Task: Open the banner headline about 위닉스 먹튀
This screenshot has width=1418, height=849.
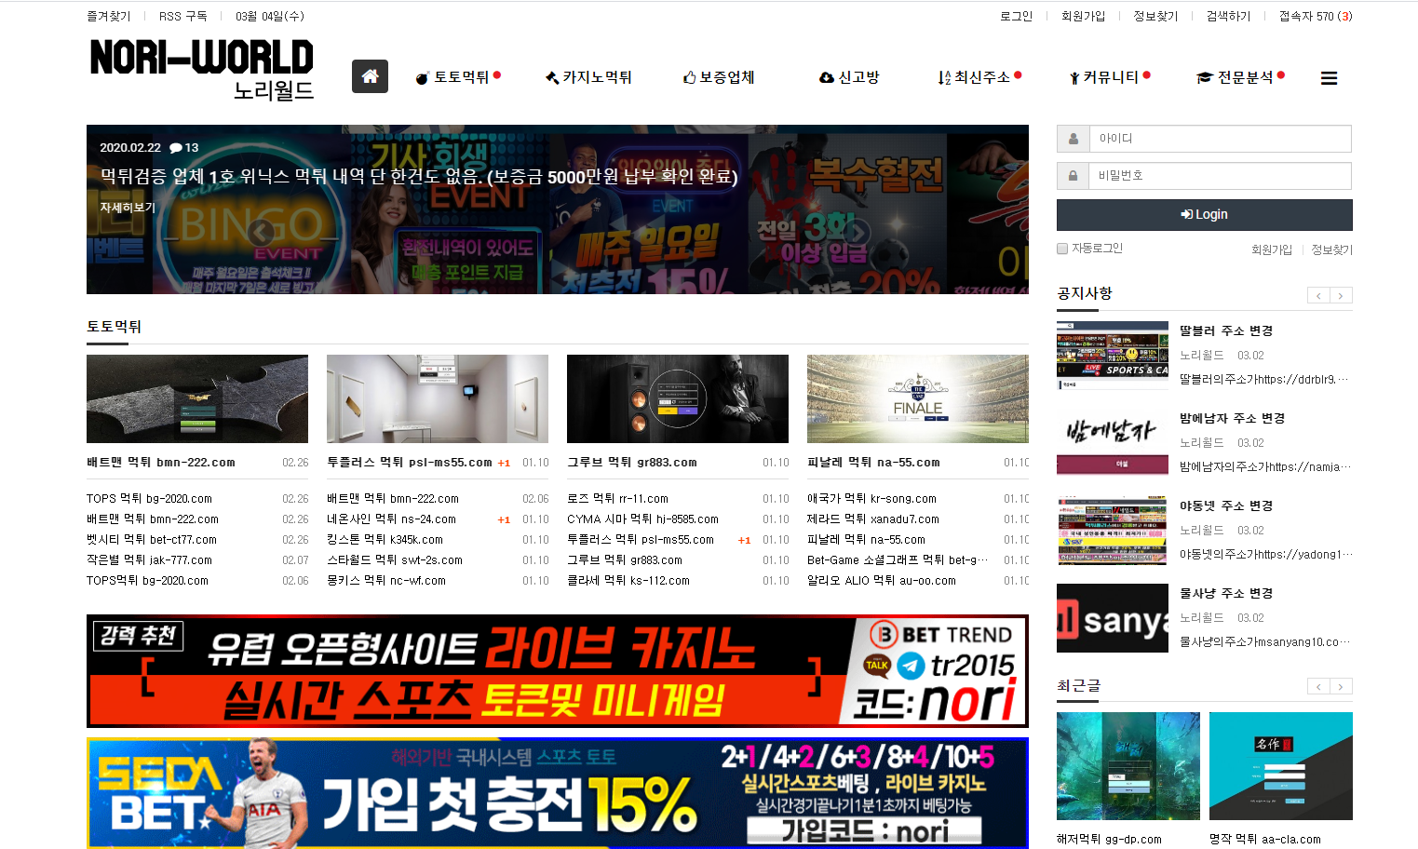Action: click(x=419, y=177)
